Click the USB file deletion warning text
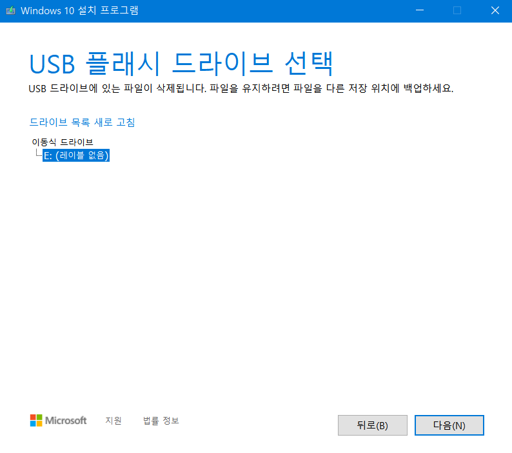Screen dimensions: 512x453 tap(241, 88)
